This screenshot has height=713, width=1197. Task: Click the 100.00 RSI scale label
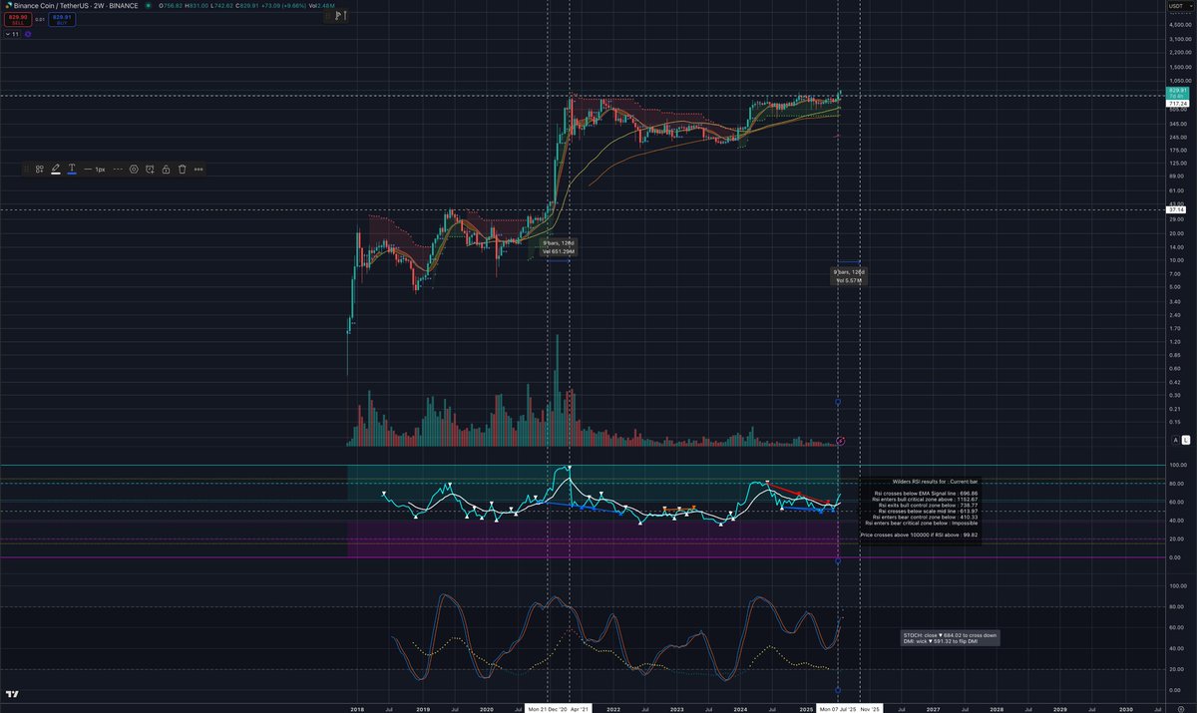pos(1177,465)
